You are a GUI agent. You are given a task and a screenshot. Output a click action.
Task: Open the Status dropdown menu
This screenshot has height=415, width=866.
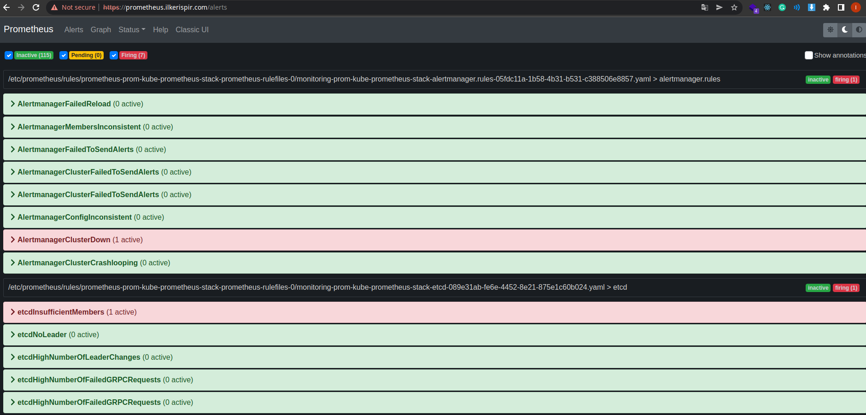[x=132, y=29]
